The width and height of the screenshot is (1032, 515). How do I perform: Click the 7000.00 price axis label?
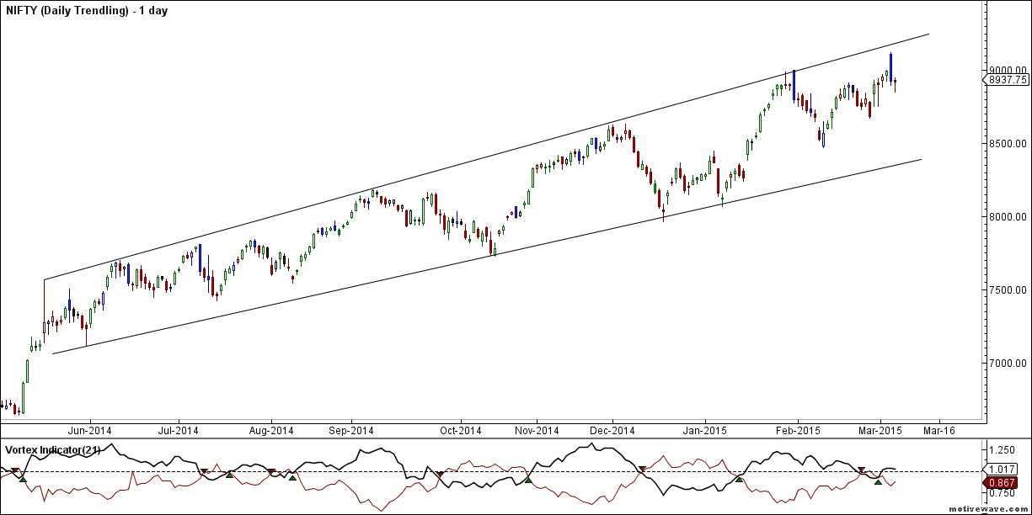point(1008,363)
